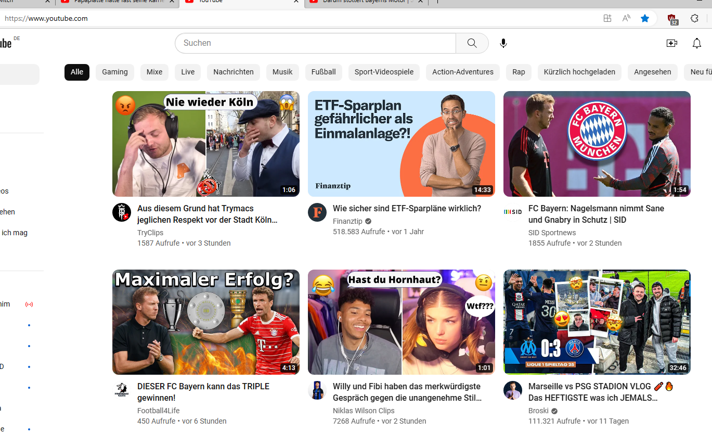Click the magnifier search button
712x433 pixels.
click(x=472, y=43)
